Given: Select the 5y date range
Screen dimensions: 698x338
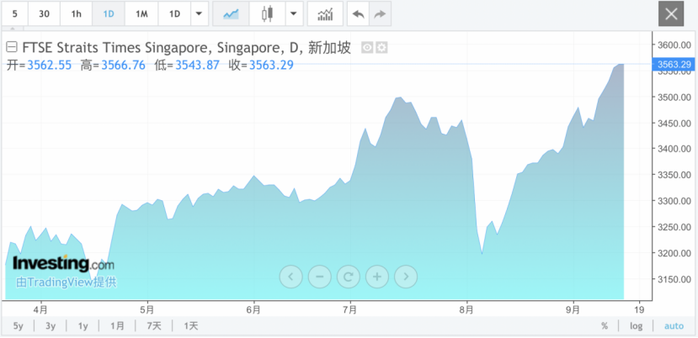Looking at the screenshot, I should coord(18,325).
